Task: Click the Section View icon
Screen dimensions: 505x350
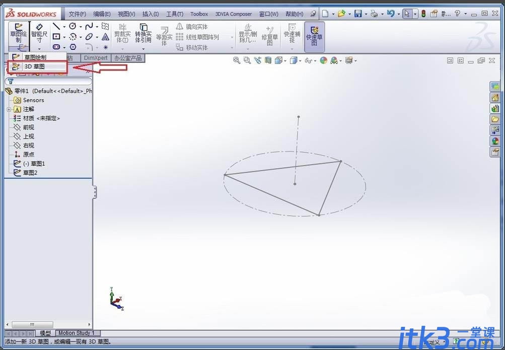Action: pyautogui.click(x=268, y=60)
